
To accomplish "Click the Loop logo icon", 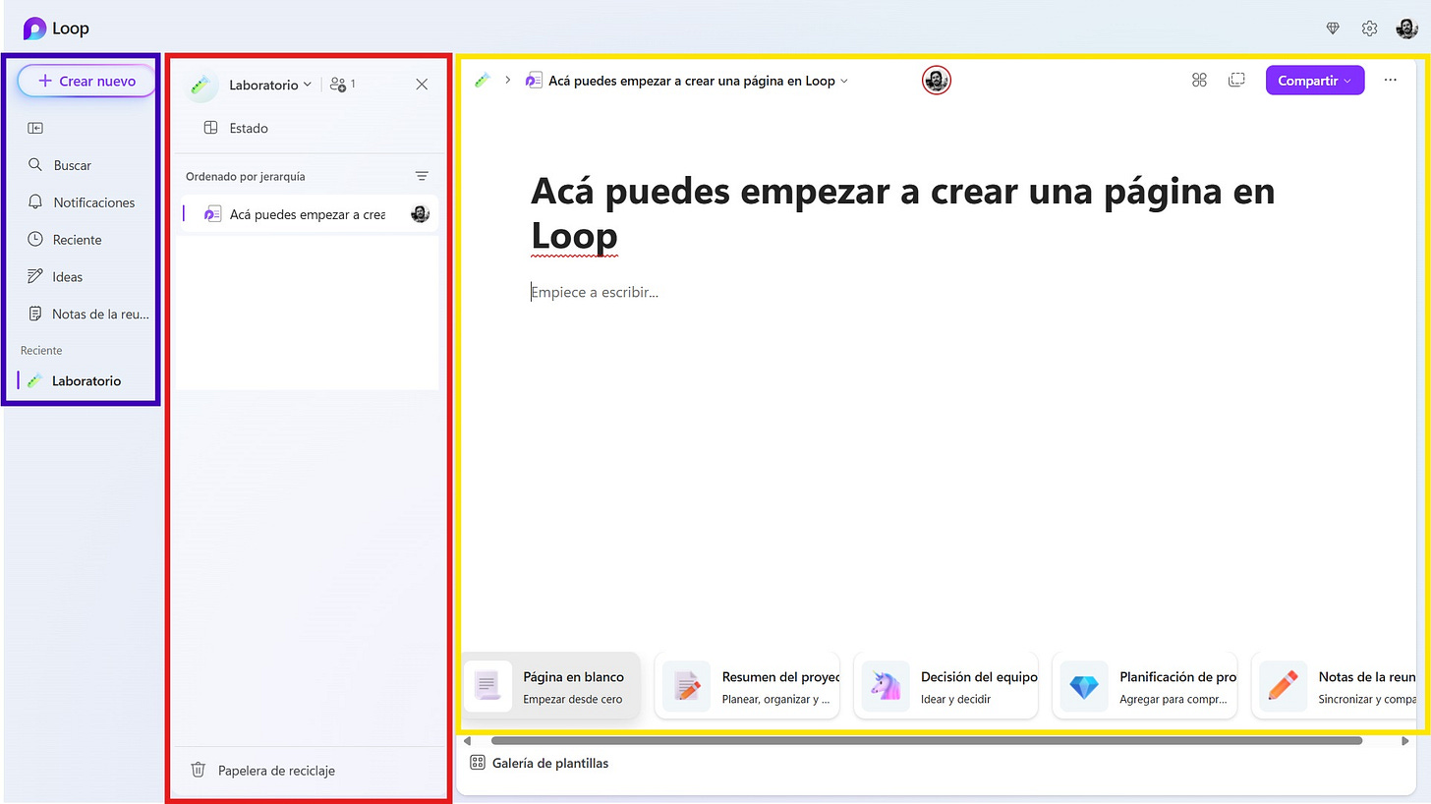I will point(34,29).
